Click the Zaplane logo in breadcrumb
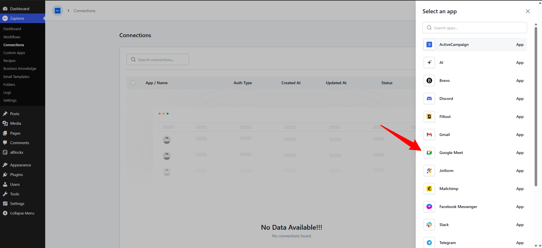 click(58, 11)
